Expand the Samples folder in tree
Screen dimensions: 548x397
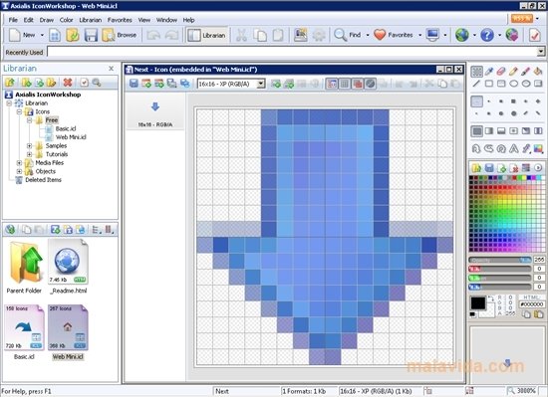(x=29, y=145)
